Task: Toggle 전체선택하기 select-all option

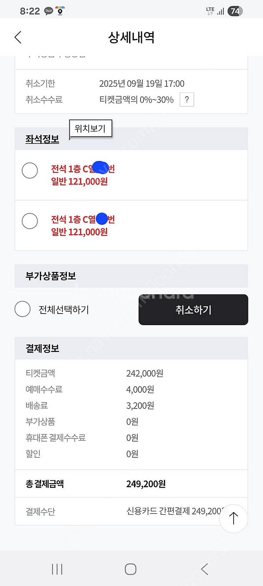Action: coord(22,309)
